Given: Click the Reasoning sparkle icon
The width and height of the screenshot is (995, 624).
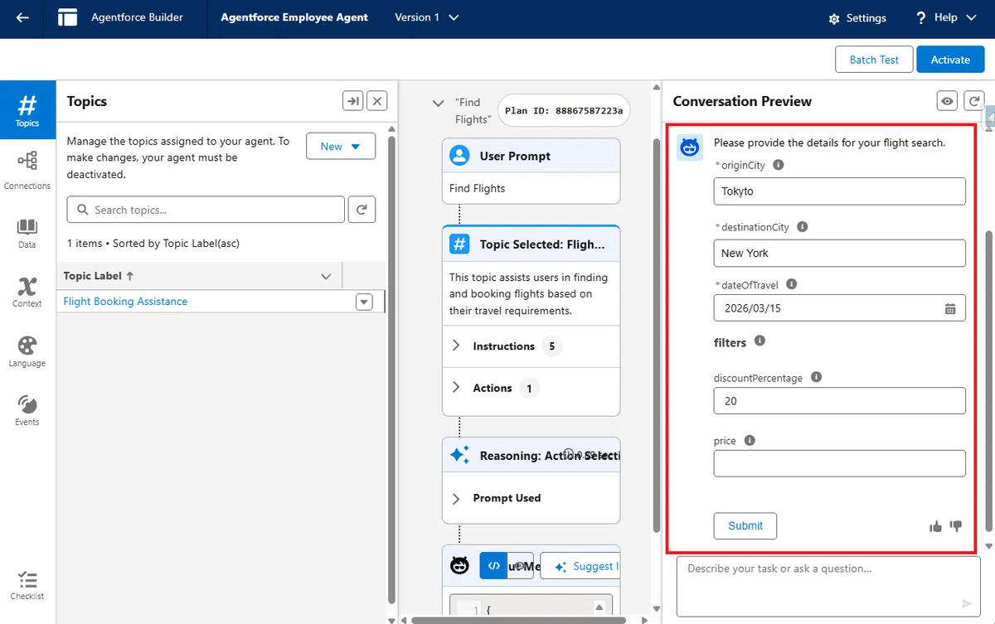Looking at the screenshot, I should [459, 455].
